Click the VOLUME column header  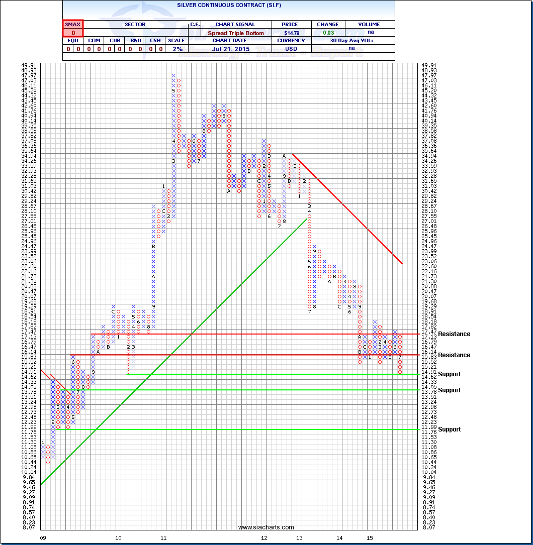tap(369, 24)
